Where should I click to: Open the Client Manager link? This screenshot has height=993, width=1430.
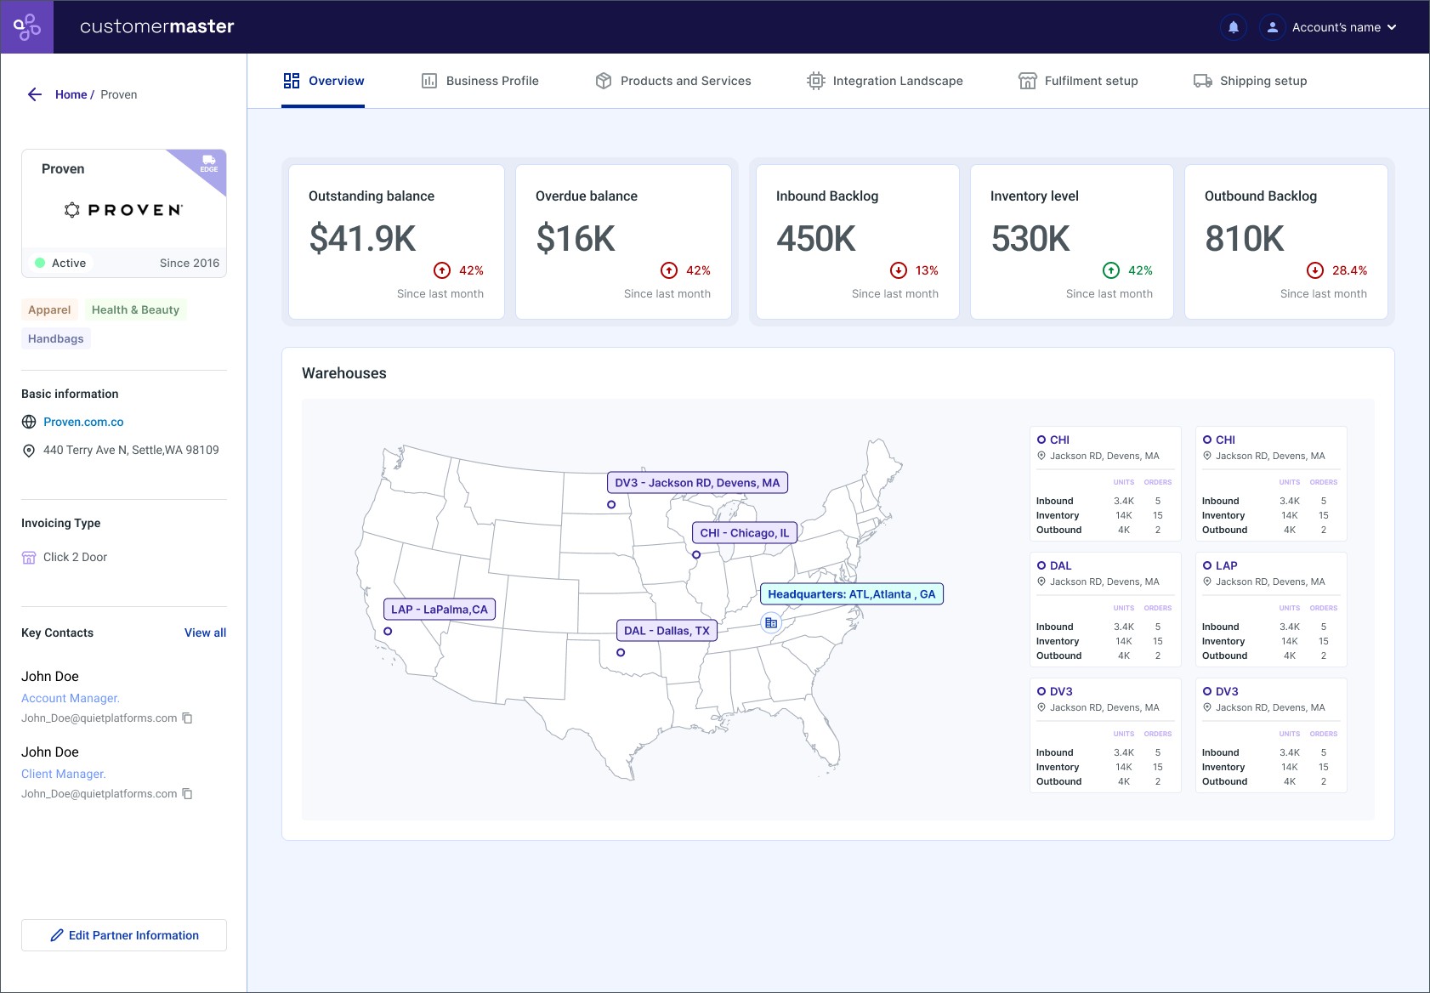64,774
